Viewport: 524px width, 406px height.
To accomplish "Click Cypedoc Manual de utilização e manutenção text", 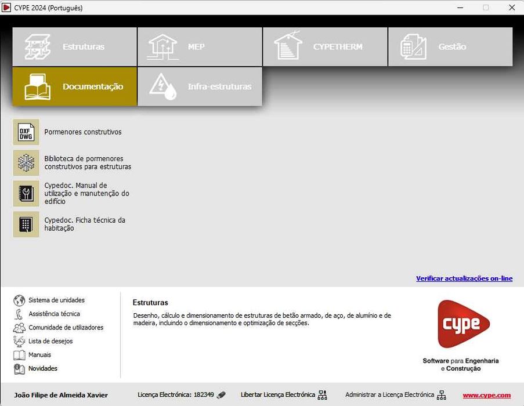I will click(86, 194).
